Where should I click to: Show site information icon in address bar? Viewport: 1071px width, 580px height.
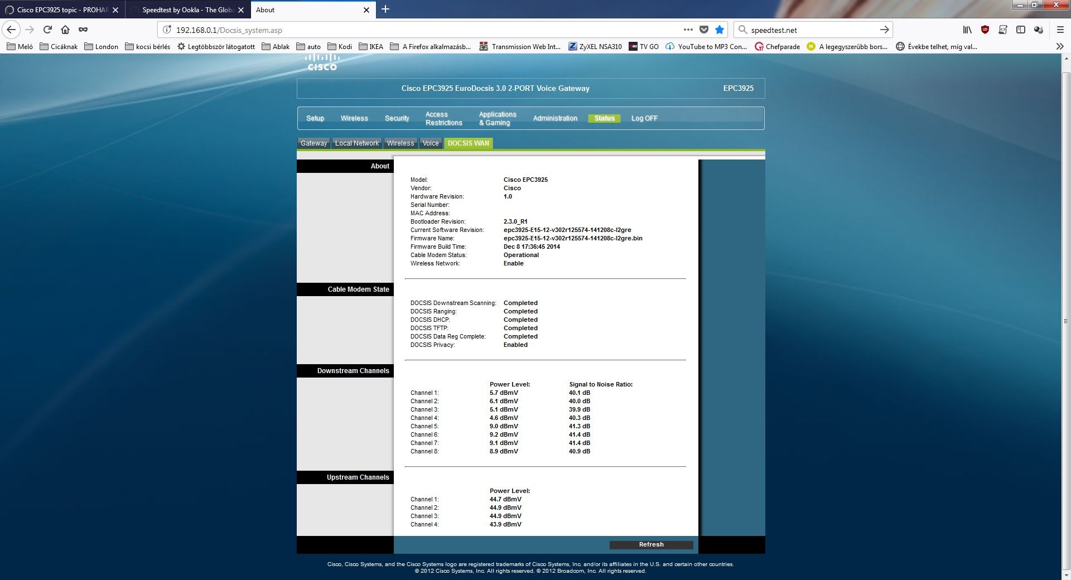tap(167, 30)
